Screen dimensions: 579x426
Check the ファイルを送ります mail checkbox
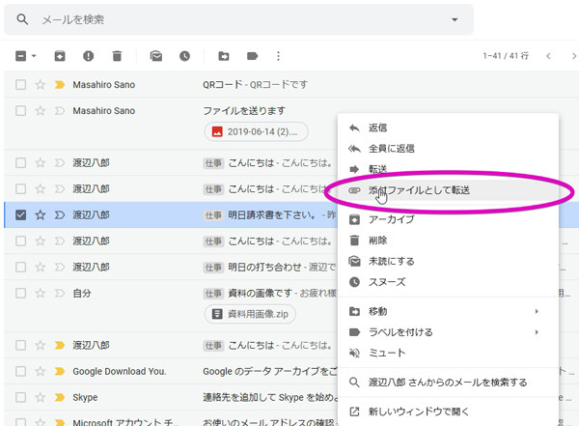tap(21, 110)
